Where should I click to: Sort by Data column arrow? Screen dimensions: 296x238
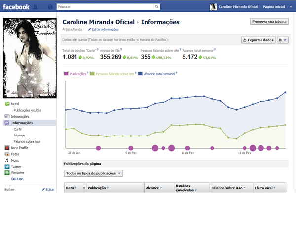click(84, 188)
